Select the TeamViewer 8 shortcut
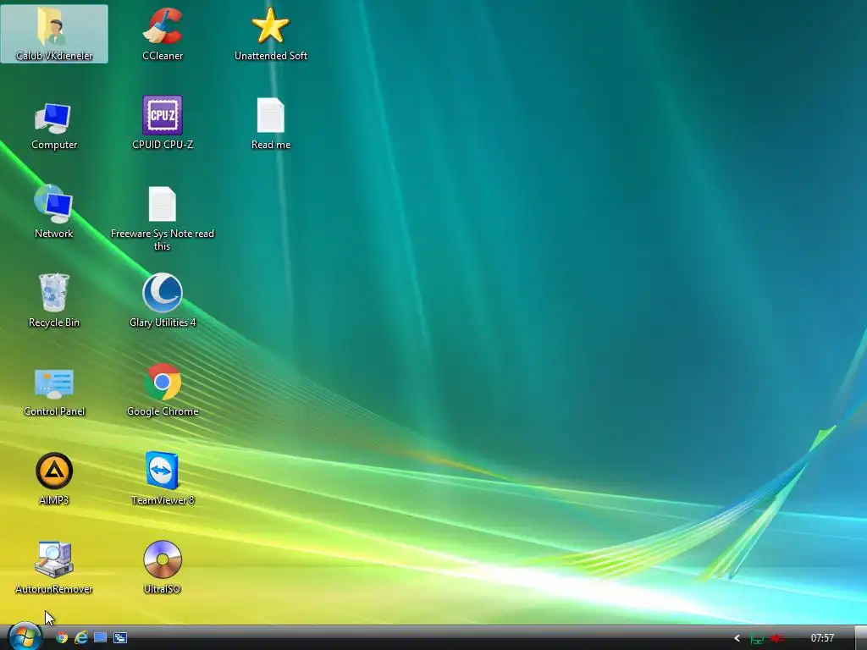This screenshot has height=650, width=867. 162,479
